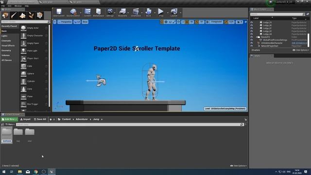The height and width of the screenshot is (175, 311).
Task: Click the Launch toolbar icon
Action: point(174,13)
